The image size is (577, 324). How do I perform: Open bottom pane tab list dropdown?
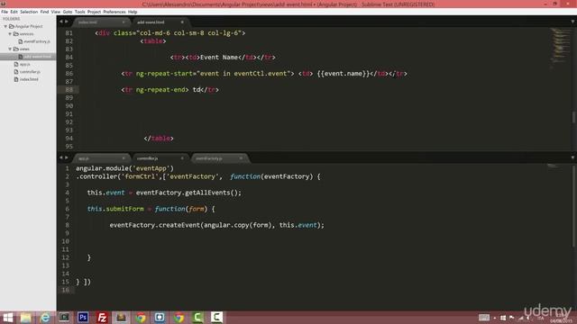click(x=572, y=157)
